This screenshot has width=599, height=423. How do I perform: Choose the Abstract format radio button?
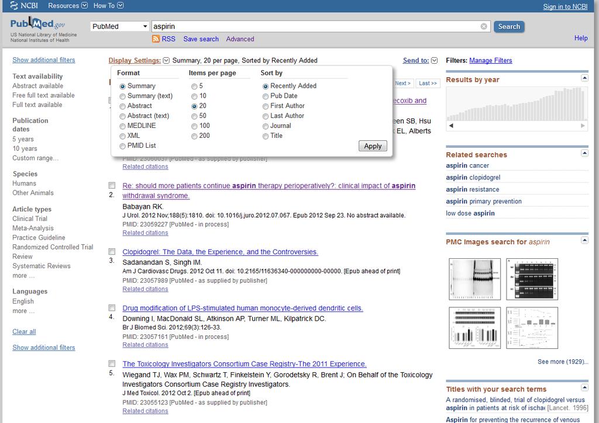pos(122,106)
